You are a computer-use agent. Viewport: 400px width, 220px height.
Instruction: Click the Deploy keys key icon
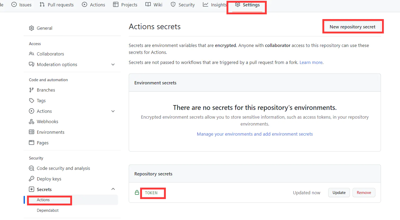(32, 179)
